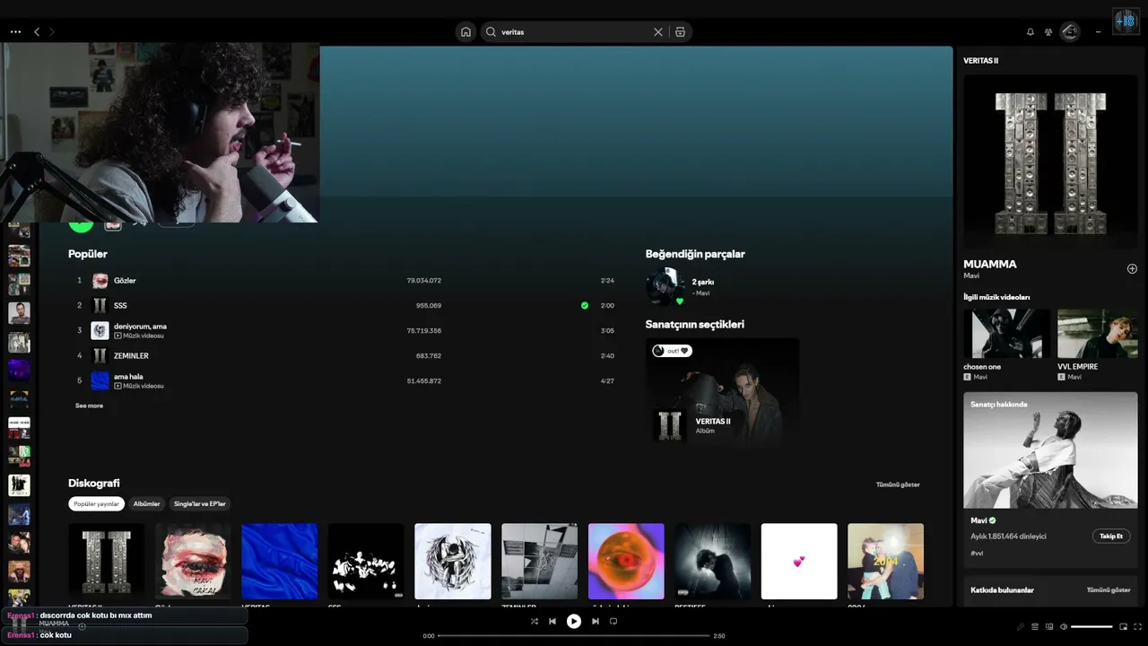Open the notifications bell
Viewport: 1148px width, 646px height.
(1031, 31)
